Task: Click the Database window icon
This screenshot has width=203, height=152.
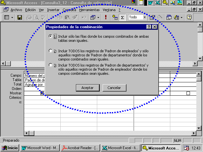Action: tap(169, 17)
